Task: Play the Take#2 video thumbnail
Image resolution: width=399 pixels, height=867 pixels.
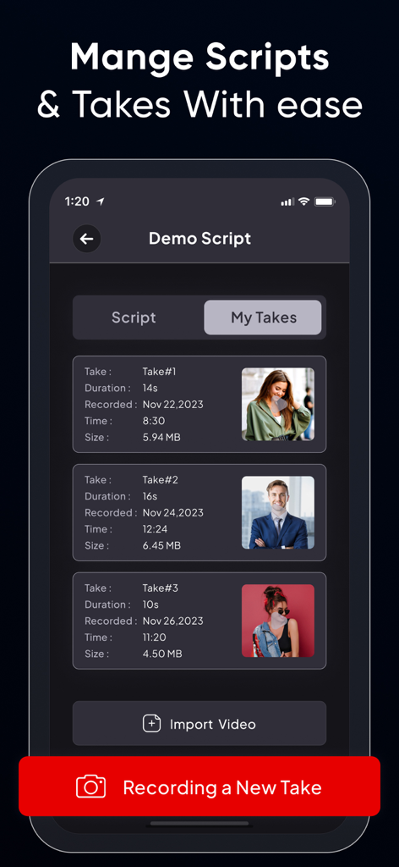Action: pyautogui.click(x=278, y=512)
